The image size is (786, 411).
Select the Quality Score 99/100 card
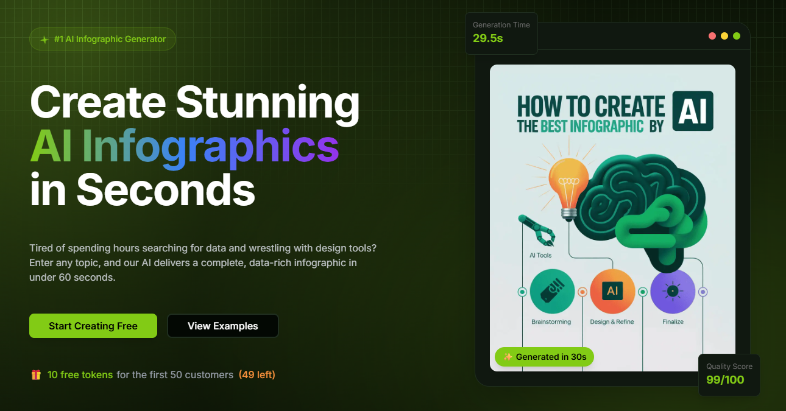[x=729, y=374]
